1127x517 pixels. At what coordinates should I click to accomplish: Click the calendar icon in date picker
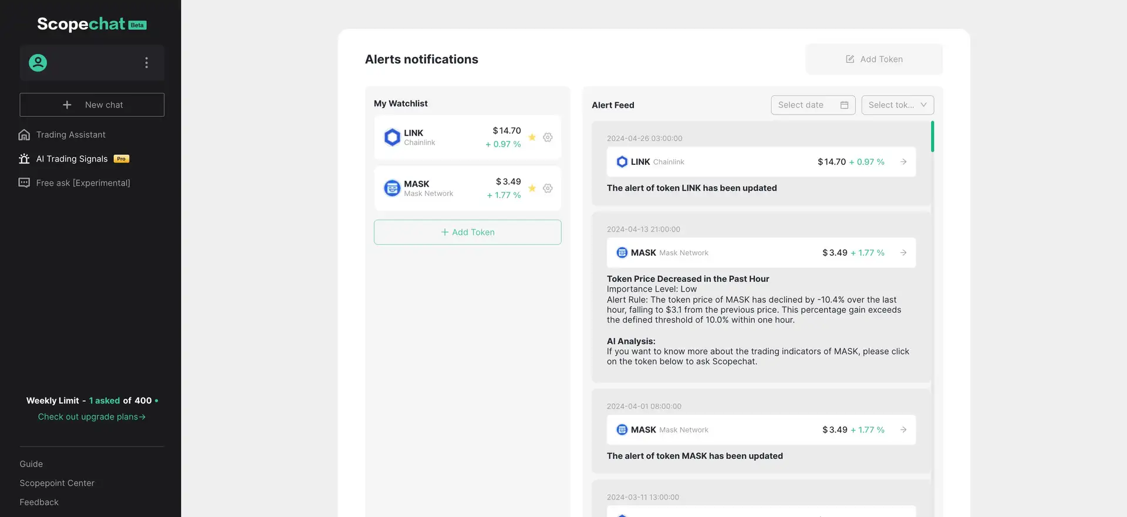pyautogui.click(x=844, y=105)
